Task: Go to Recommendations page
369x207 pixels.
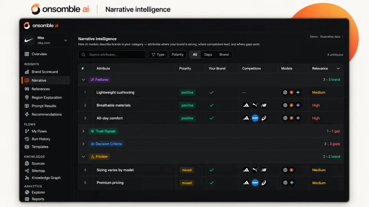Action: 47,114
